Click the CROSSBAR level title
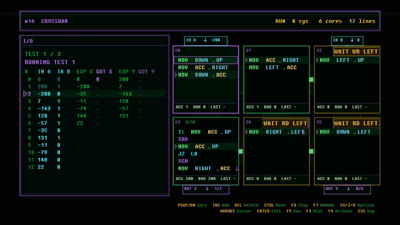 click(54, 21)
